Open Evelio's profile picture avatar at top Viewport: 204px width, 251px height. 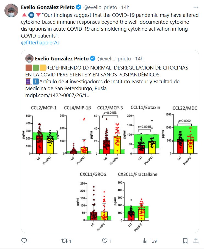pos(11,11)
